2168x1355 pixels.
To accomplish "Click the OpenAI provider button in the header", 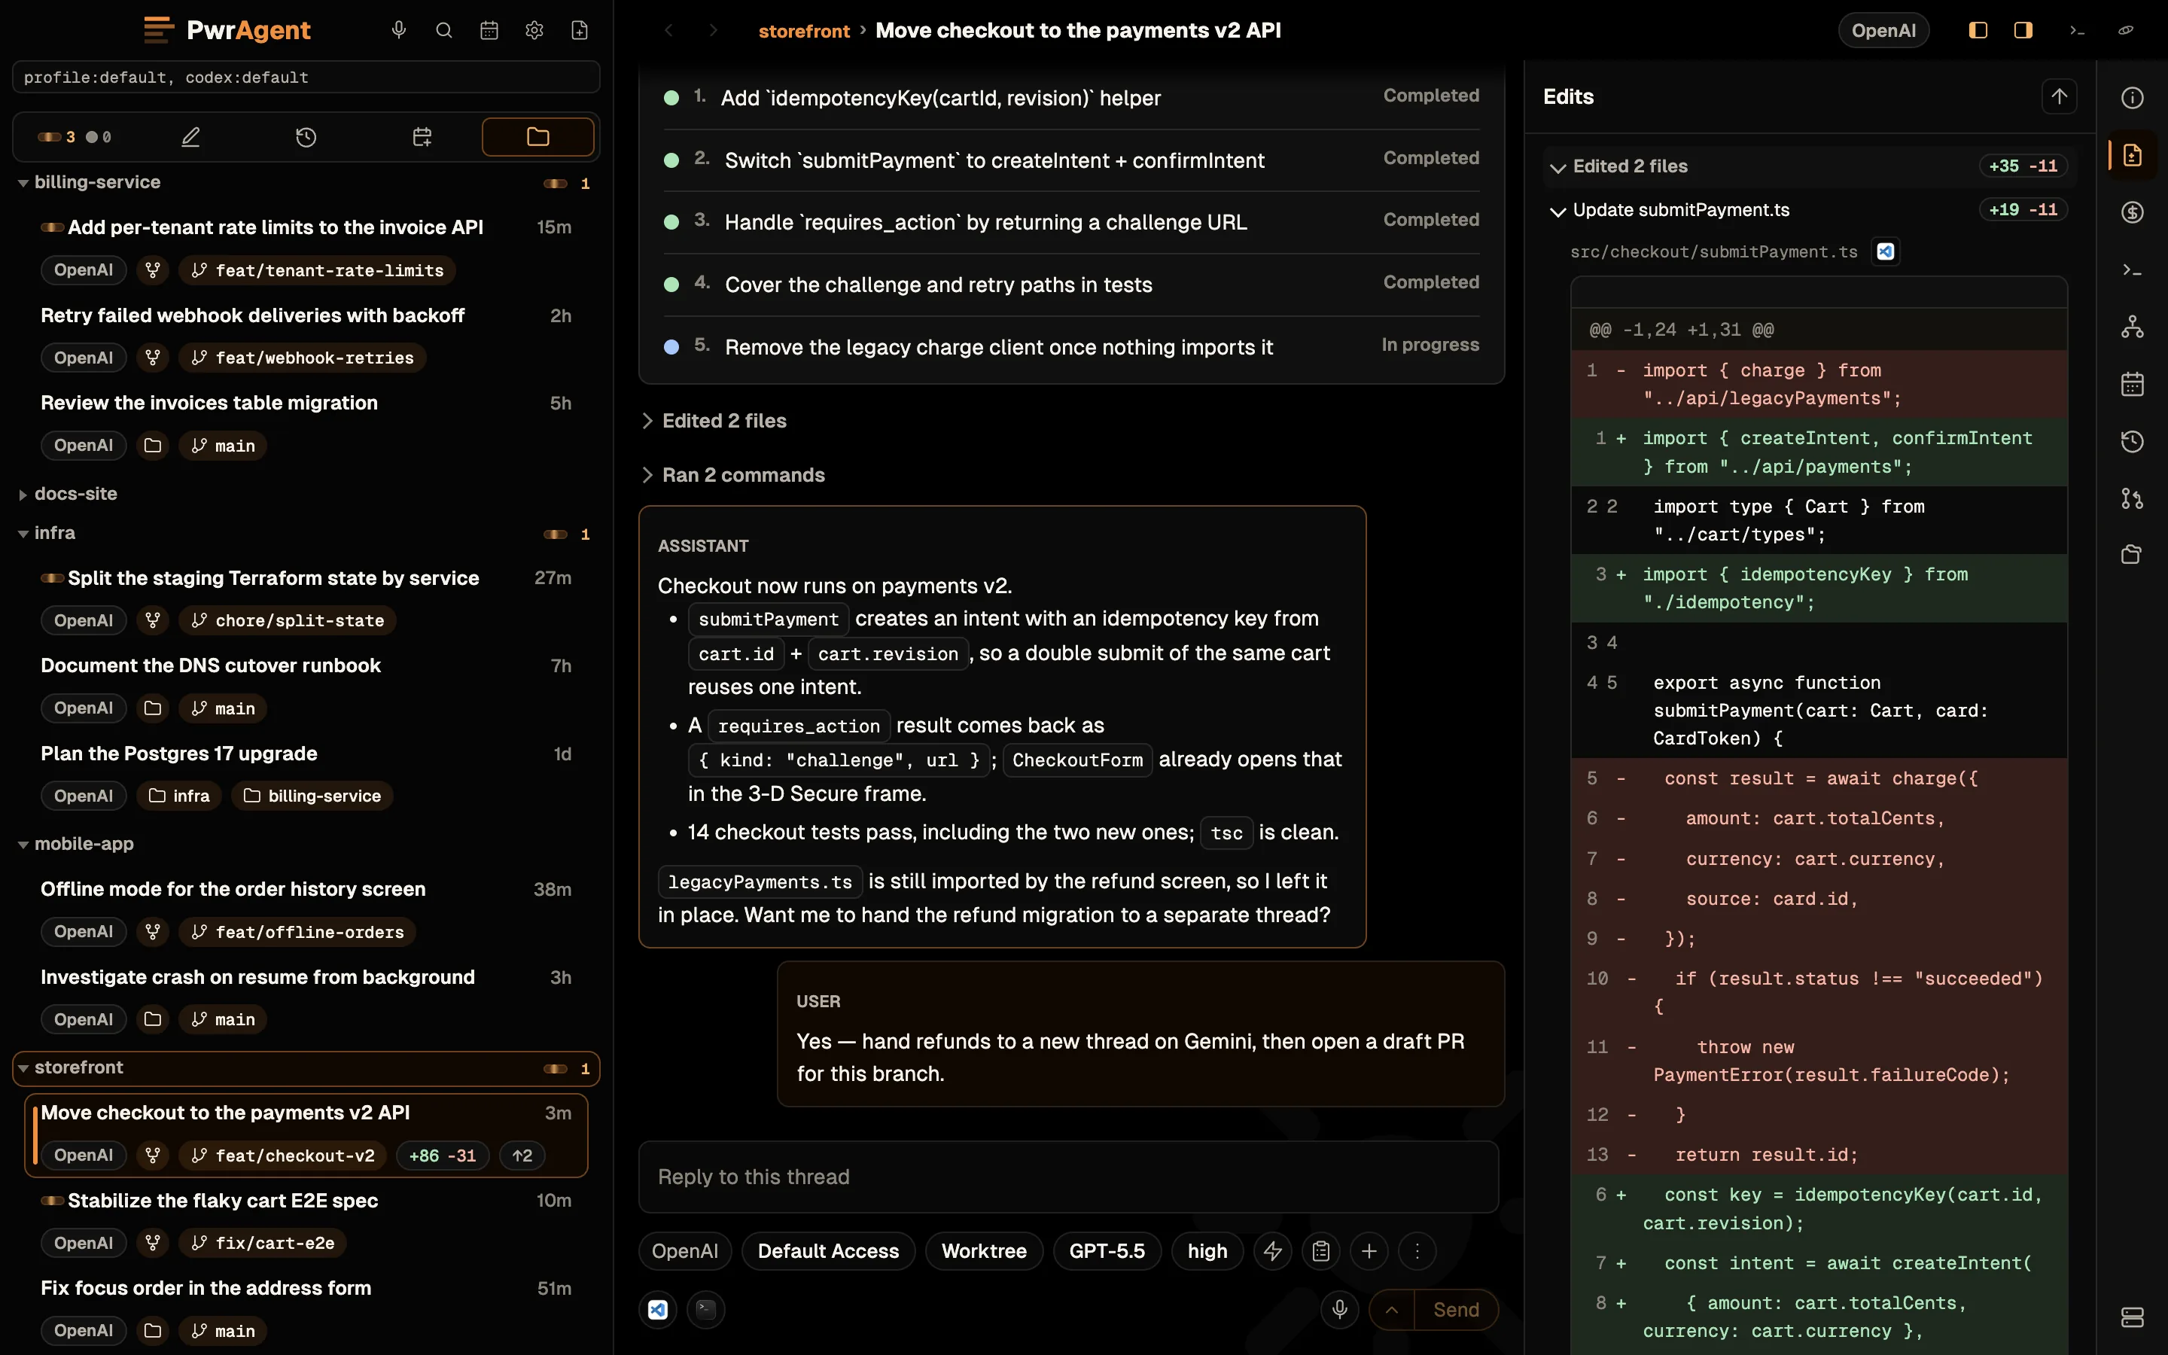I will coord(1883,30).
